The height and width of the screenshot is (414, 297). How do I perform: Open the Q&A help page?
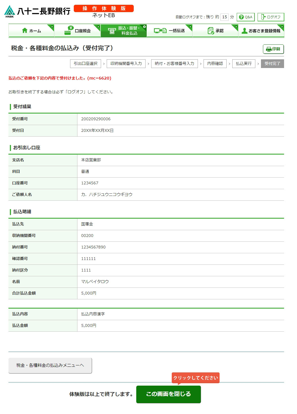click(245, 17)
